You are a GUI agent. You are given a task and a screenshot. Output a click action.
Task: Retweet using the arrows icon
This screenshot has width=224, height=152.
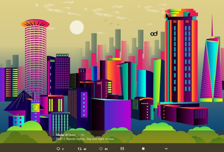click(80, 149)
